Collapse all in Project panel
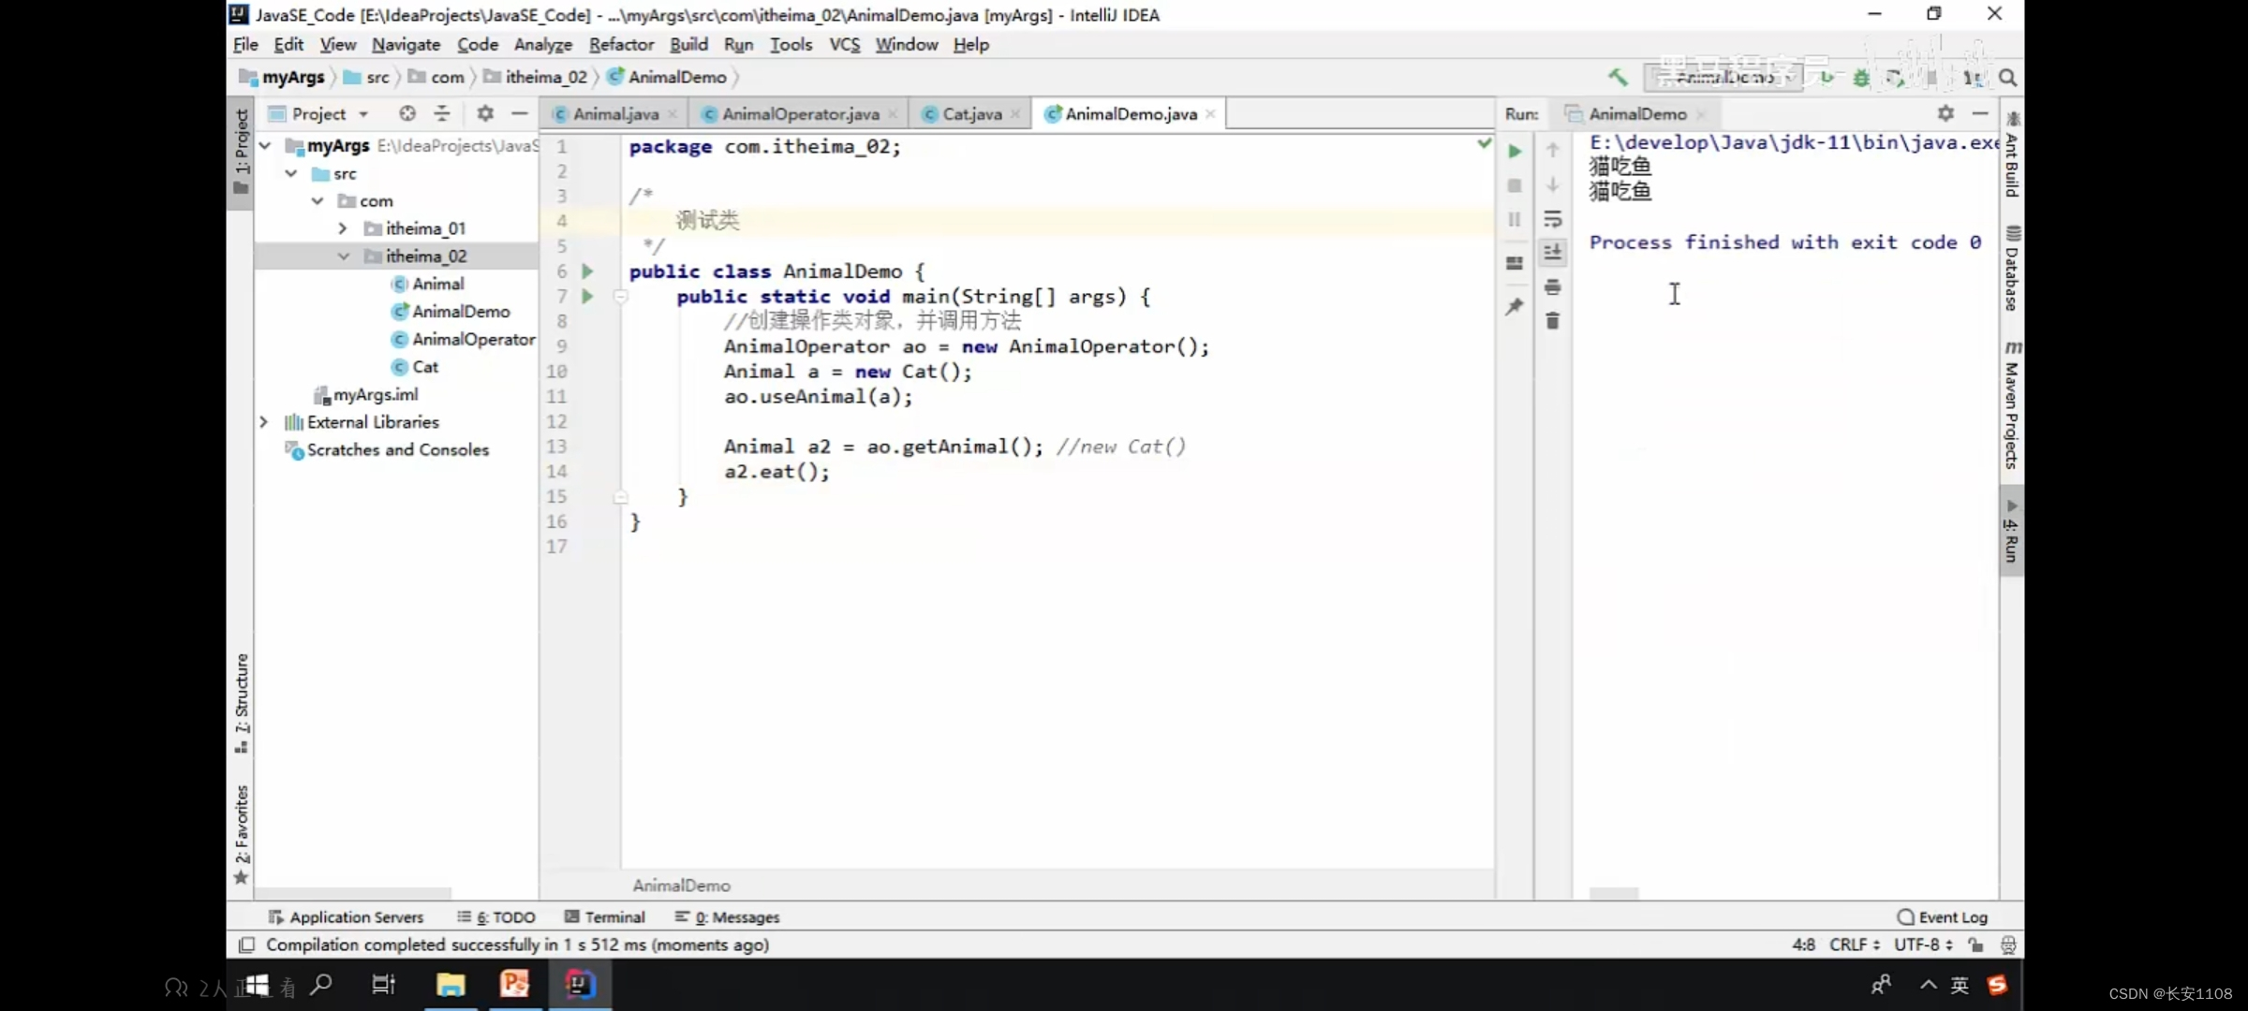The width and height of the screenshot is (2248, 1011). [x=441, y=113]
